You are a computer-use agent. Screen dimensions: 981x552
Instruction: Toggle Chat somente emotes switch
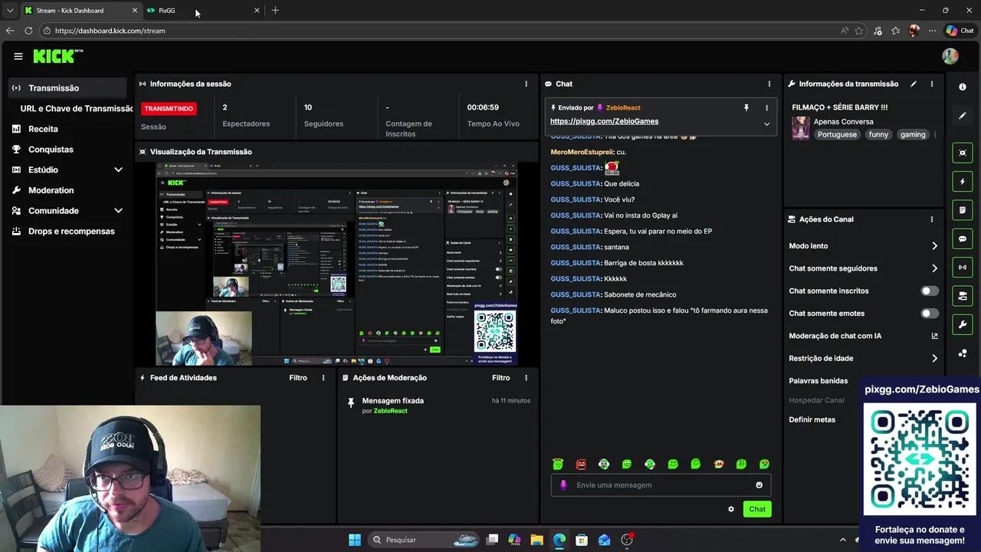[929, 314]
